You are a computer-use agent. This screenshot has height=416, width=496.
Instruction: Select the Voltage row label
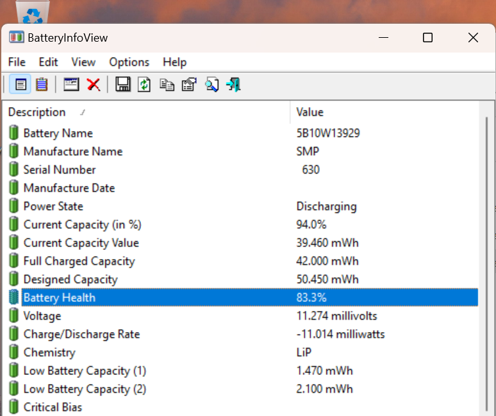coord(42,316)
